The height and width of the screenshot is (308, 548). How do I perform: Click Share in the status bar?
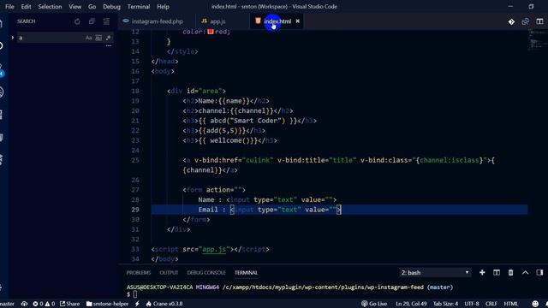pos(70,304)
